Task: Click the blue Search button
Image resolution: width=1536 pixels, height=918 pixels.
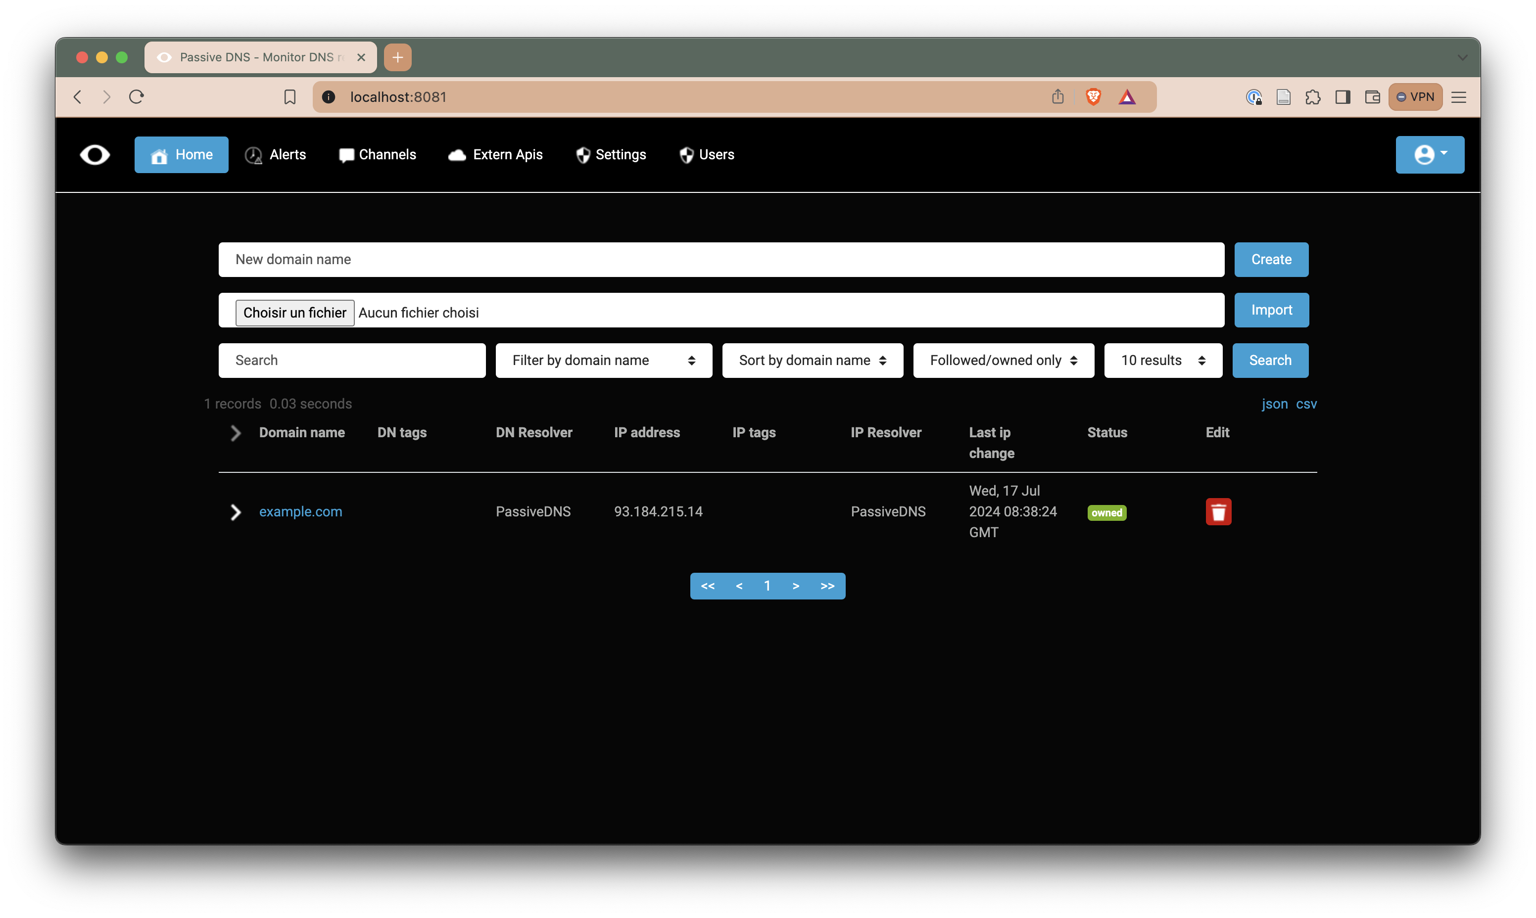Action: click(x=1270, y=360)
